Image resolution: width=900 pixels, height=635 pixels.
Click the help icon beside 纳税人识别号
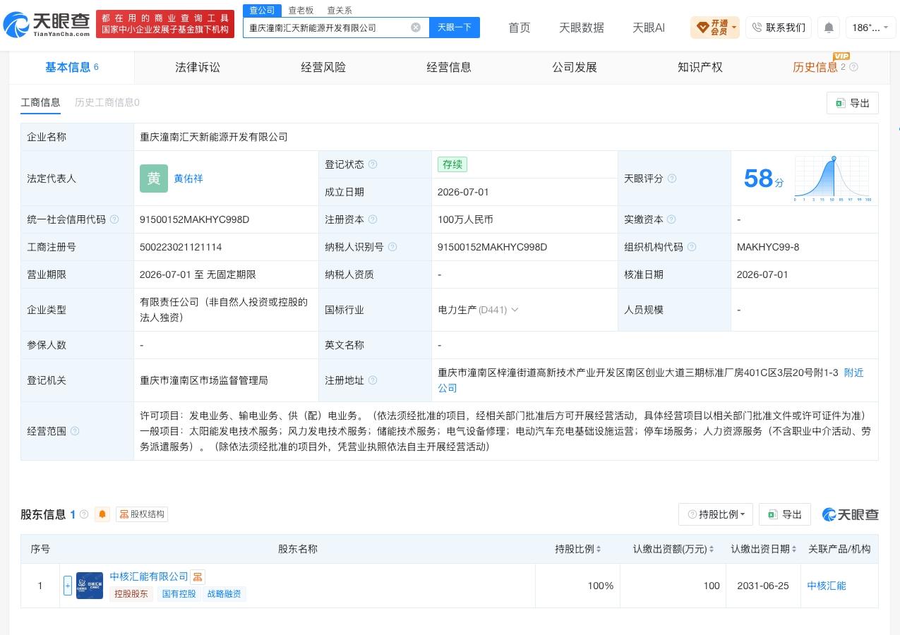coord(392,247)
